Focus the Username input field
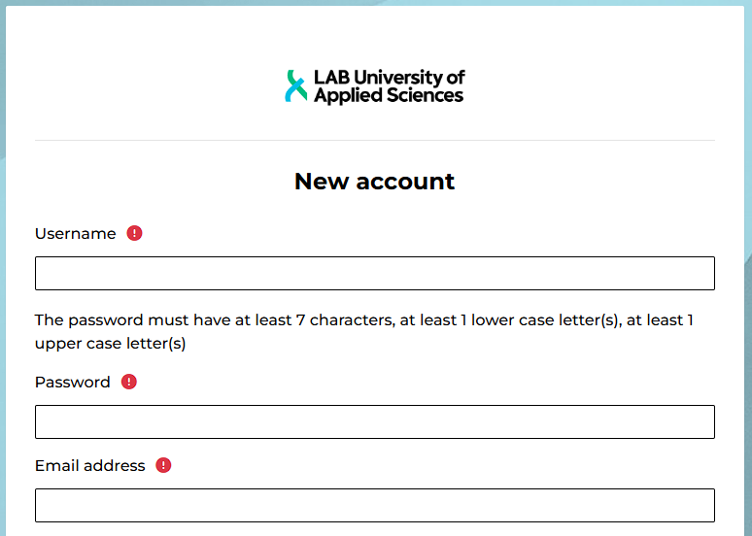 (375, 274)
